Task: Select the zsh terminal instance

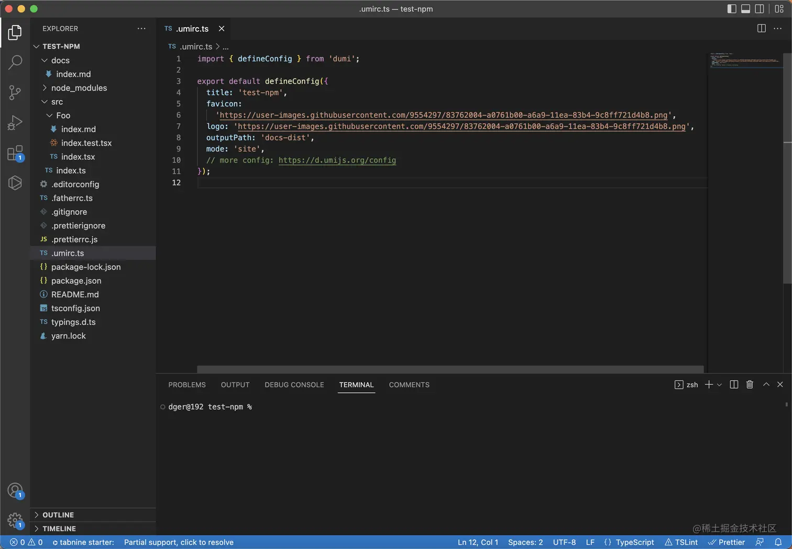Action: [x=686, y=385]
